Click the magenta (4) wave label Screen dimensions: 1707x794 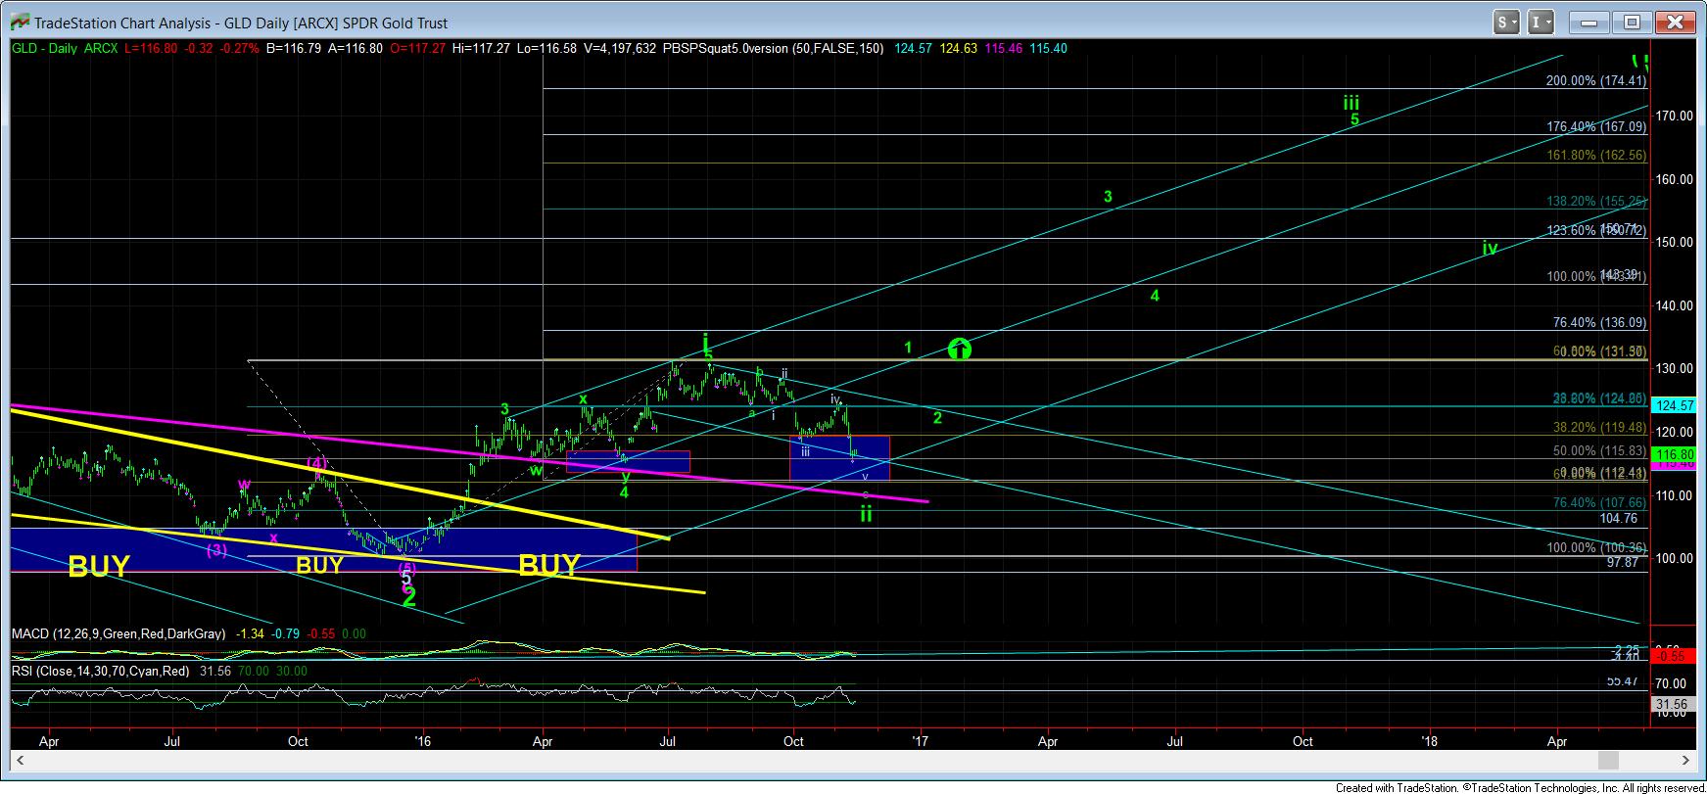point(317,463)
